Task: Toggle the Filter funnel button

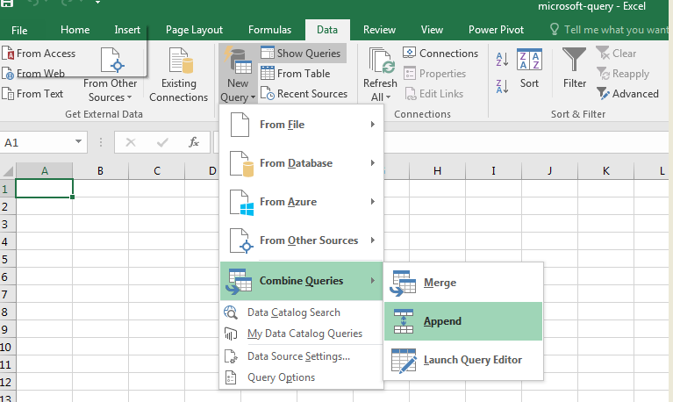Action: pos(574,68)
